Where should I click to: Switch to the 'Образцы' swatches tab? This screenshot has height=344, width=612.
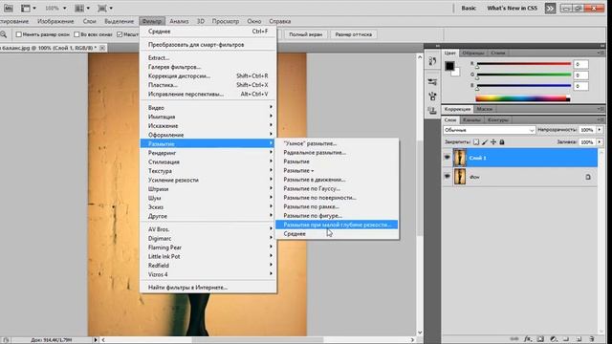[x=473, y=53]
